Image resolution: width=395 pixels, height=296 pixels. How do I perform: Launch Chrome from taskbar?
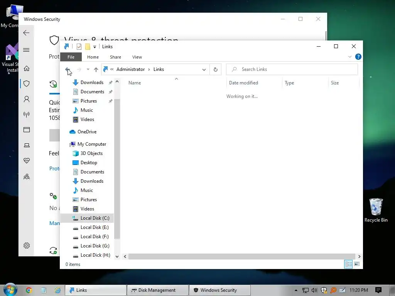29,290
